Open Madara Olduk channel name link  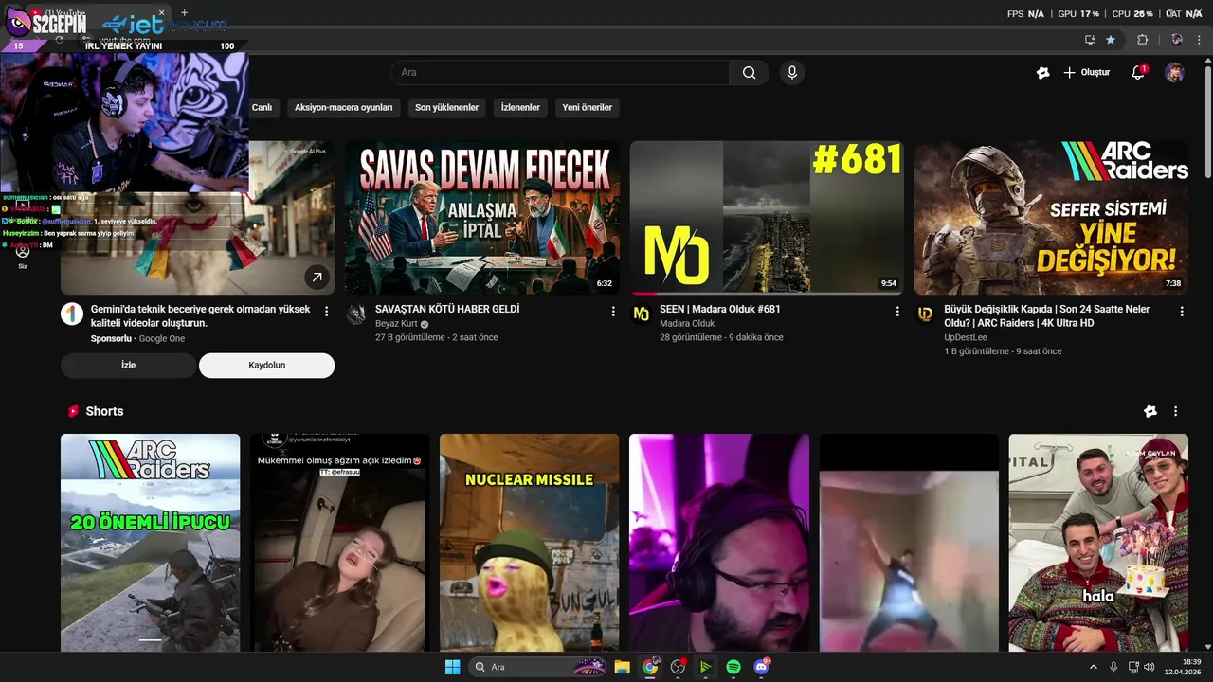tap(687, 323)
